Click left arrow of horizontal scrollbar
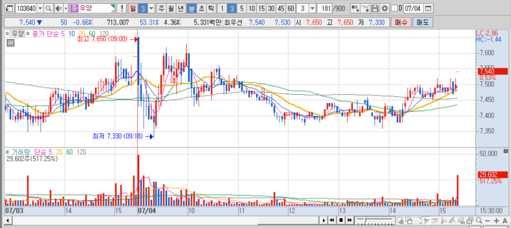The width and height of the screenshot is (511, 228). click(x=7, y=220)
